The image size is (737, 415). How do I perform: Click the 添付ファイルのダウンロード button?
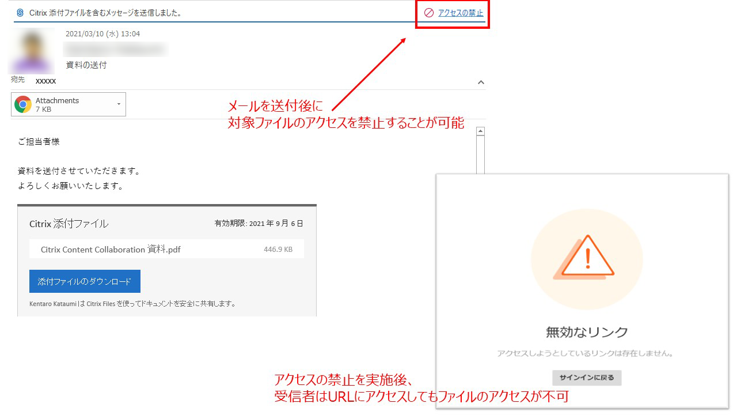[x=85, y=282]
